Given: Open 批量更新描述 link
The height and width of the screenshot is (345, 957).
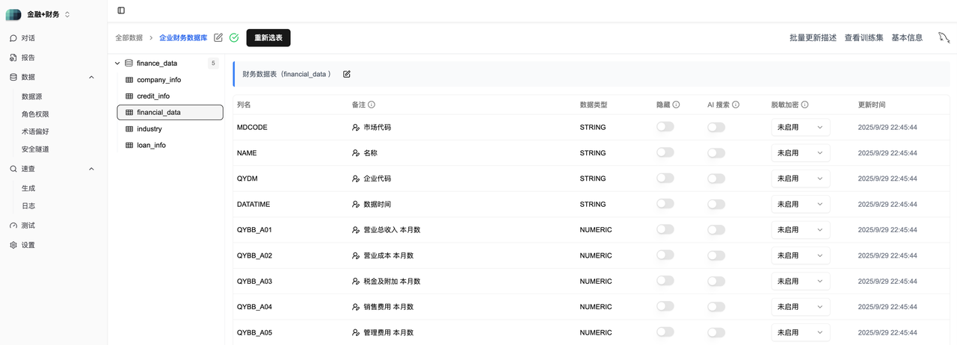Looking at the screenshot, I should [813, 37].
